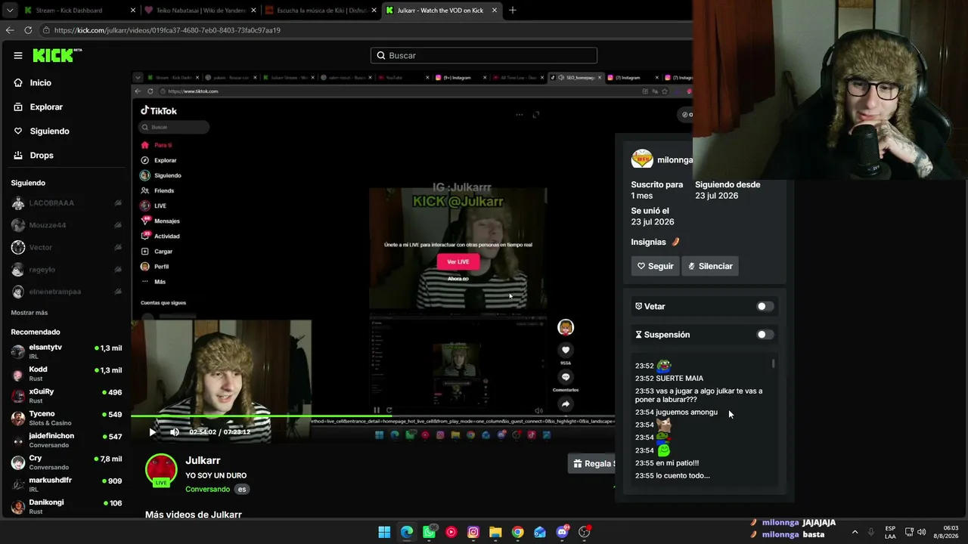This screenshot has width=968, height=544.
Task: Open the Conversando category link
Action: point(207,489)
